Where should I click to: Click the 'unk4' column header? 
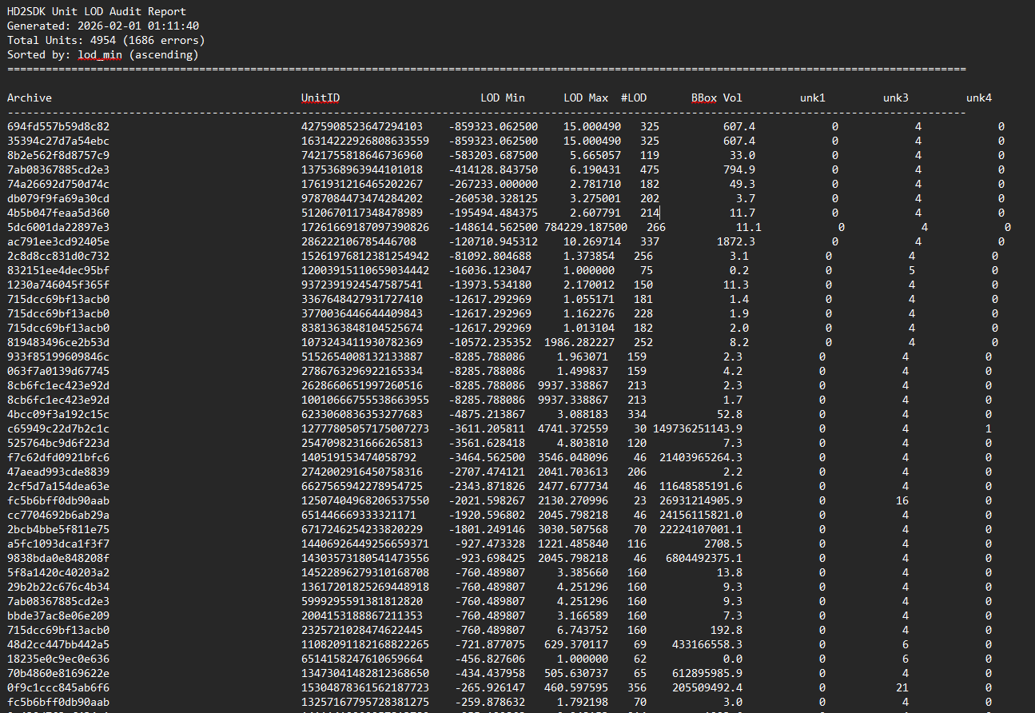[979, 98]
